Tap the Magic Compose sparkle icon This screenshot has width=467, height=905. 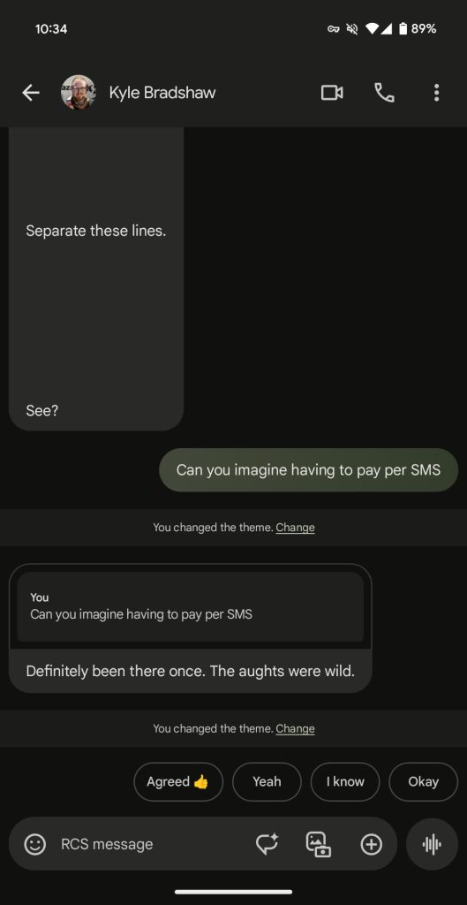click(267, 844)
